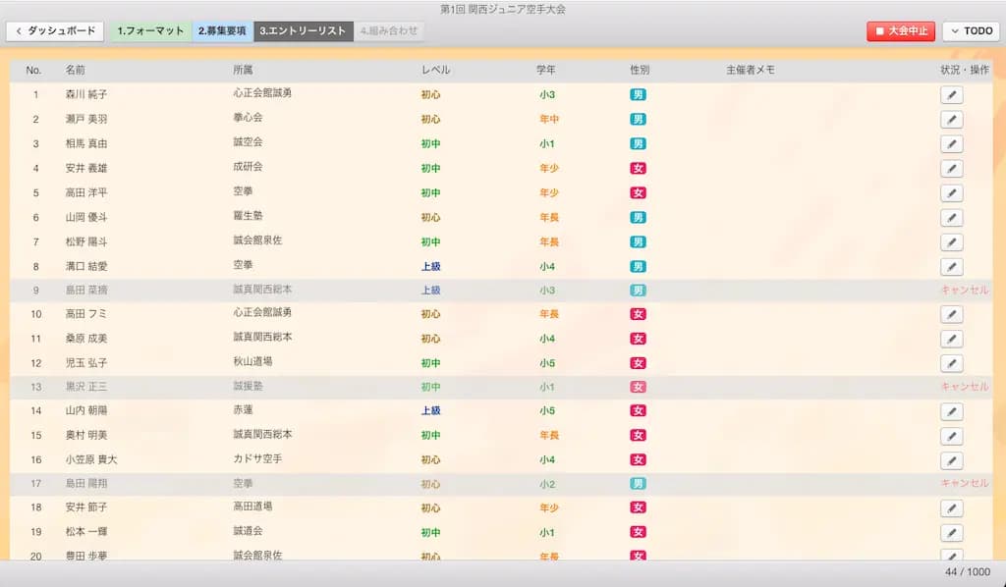Edit entry for 森川 純子
The height and width of the screenshot is (587, 1006).
tap(951, 95)
